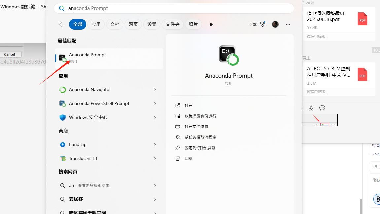
Task: Open the user profile avatar
Action: (x=275, y=24)
